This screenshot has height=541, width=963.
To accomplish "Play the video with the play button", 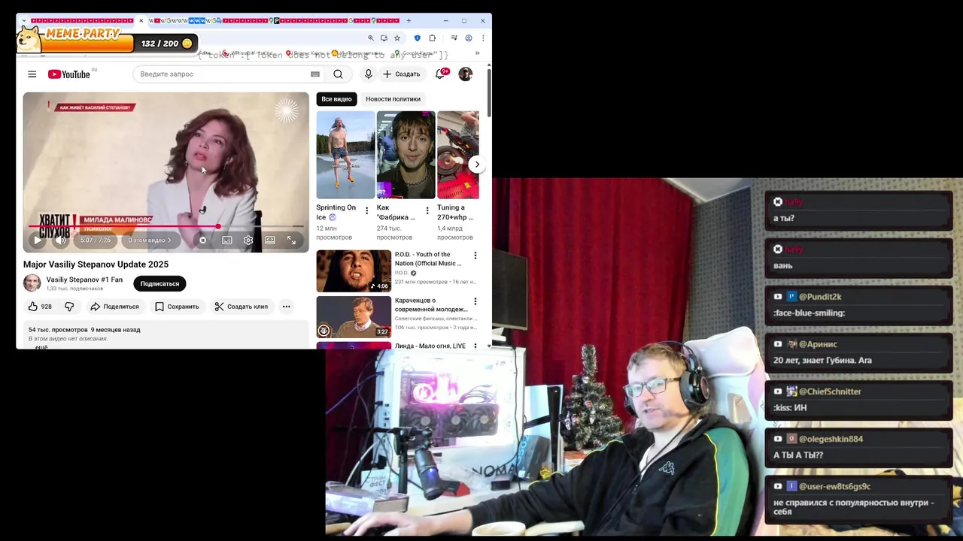I will [37, 240].
